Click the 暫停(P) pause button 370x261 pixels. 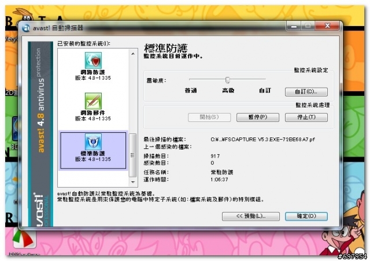click(x=258, y=117)
